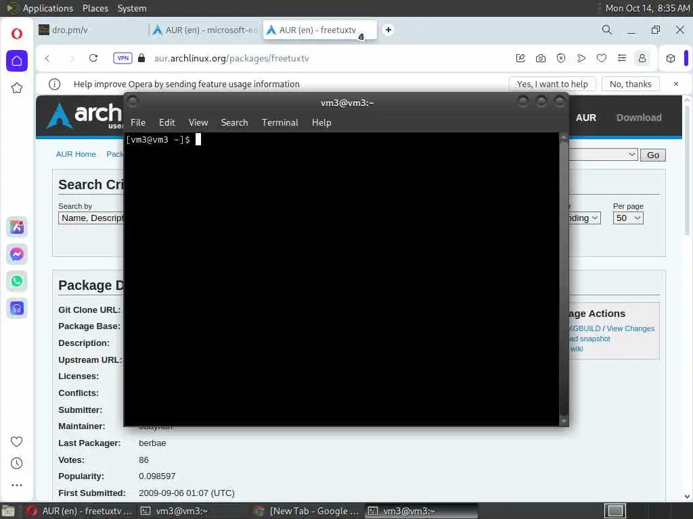
Task: Open history clock icon in sidebar
Action: [x=17, y=463]
